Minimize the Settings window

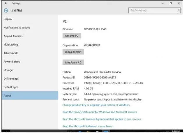pyautogui.click(x=162, y=3)
